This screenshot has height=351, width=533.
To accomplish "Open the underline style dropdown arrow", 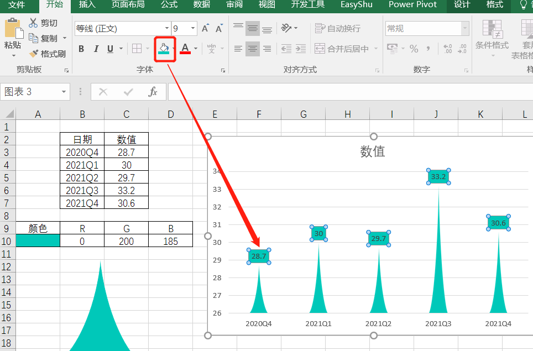I will coord(121,49).
